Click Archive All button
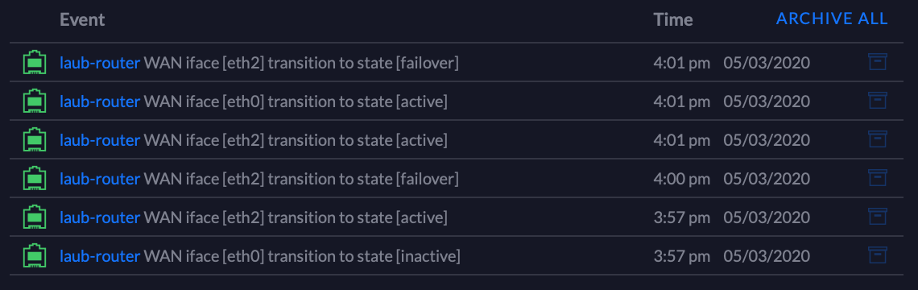The width and height of the screenshot is (918, 290). click(x=832, y=19)
